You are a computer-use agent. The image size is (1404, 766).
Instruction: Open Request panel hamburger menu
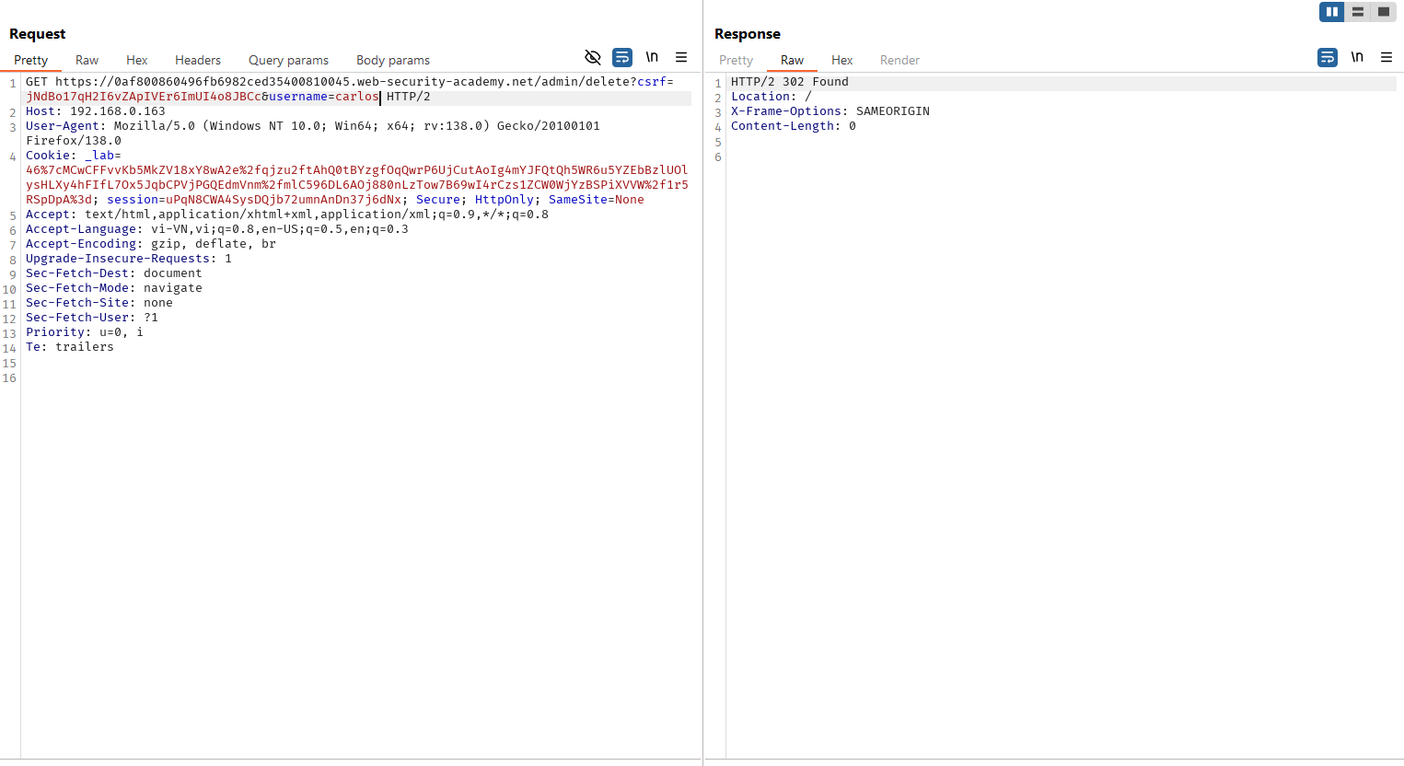tap(681, 57)
